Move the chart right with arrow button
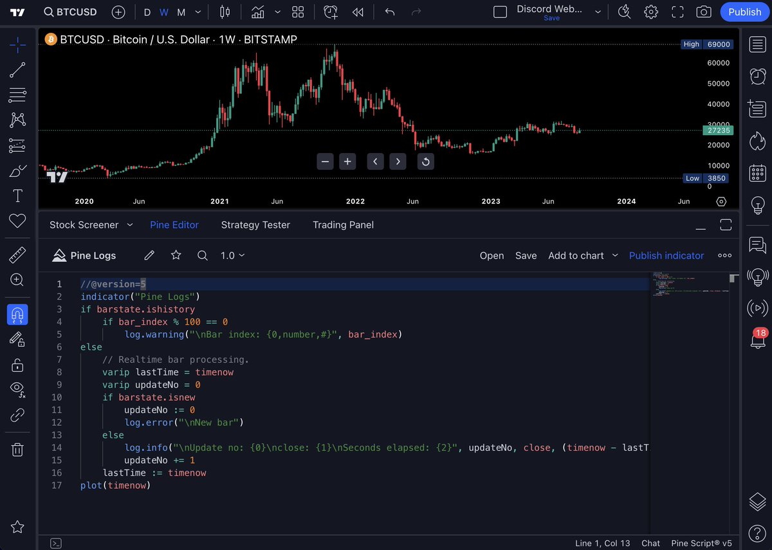The width and height of the screenshot is (772, 550). 398,161
